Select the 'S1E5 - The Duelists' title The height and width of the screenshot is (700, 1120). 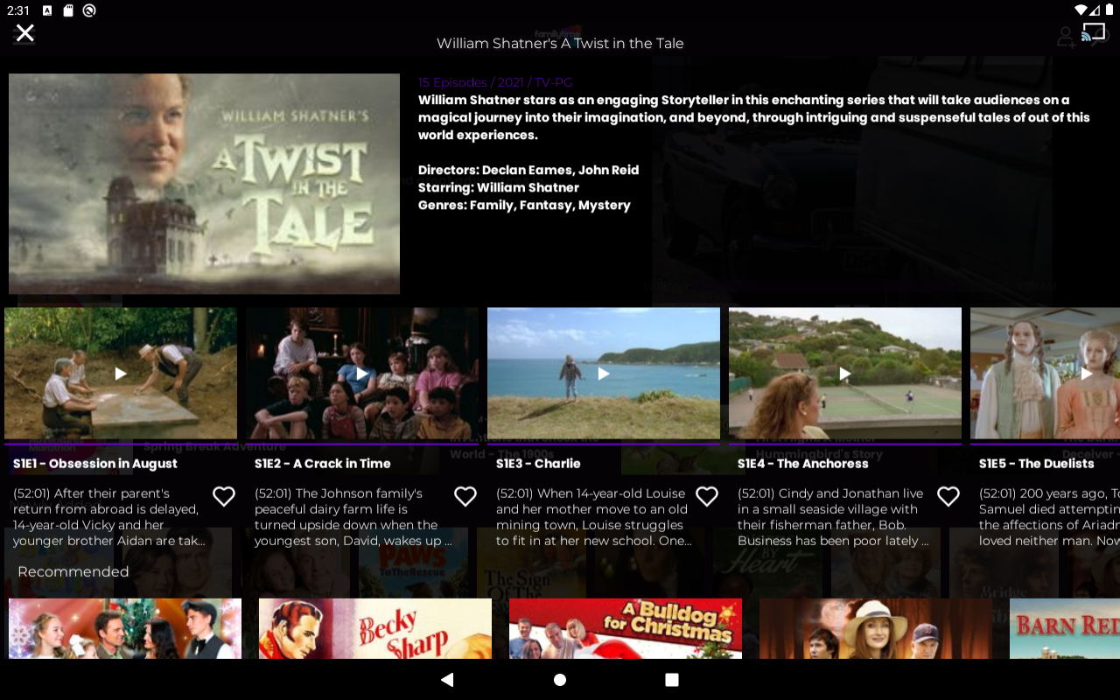1037,464
